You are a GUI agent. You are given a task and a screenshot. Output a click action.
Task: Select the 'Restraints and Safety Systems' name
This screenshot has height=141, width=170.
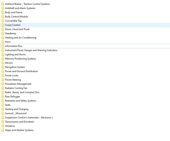[20, 101]
